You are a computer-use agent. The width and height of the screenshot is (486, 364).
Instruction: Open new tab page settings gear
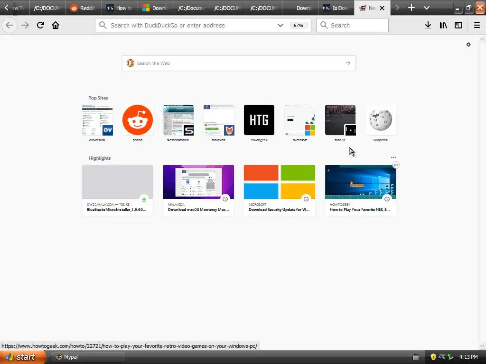click(x=468, y=45)
